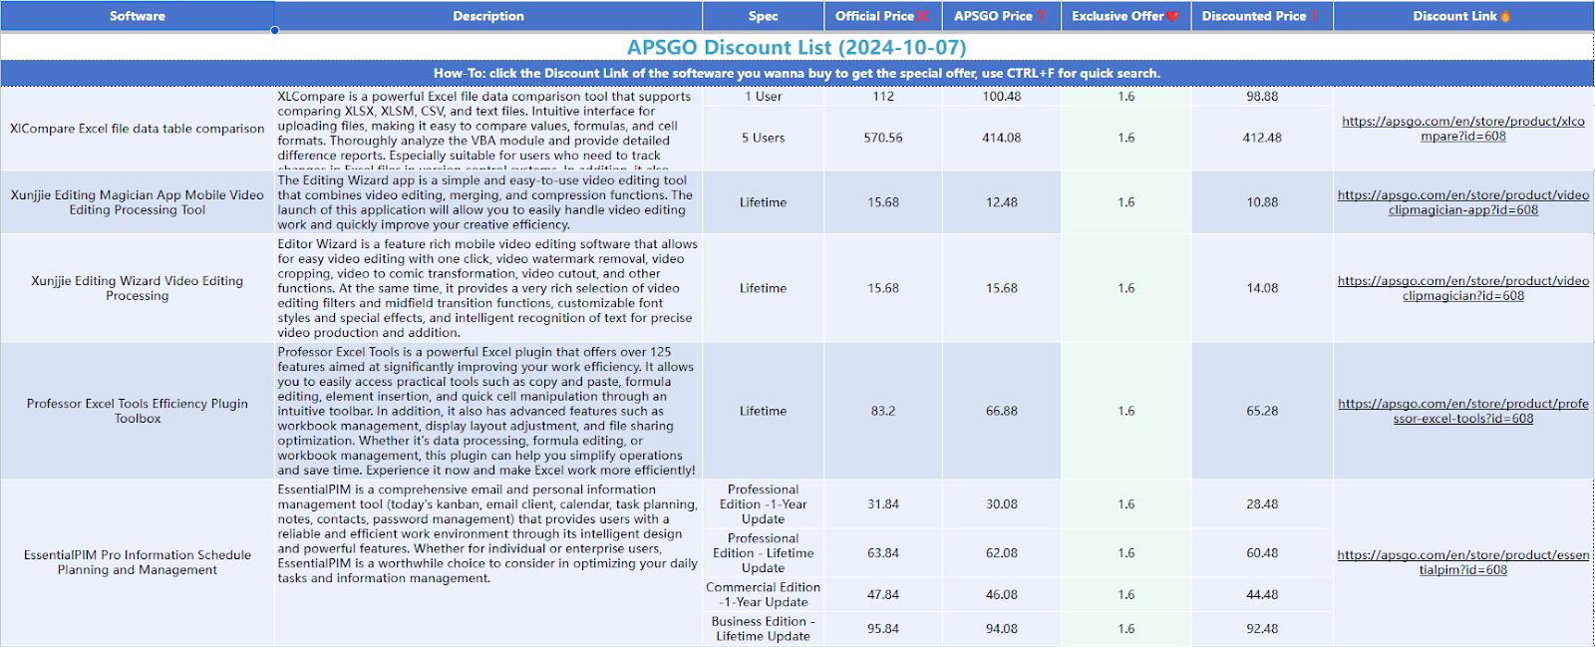Viewport: 1595px width, 647px height.
Task: Open the professor-excel-tools discount link
Action: click(1463, 411)
